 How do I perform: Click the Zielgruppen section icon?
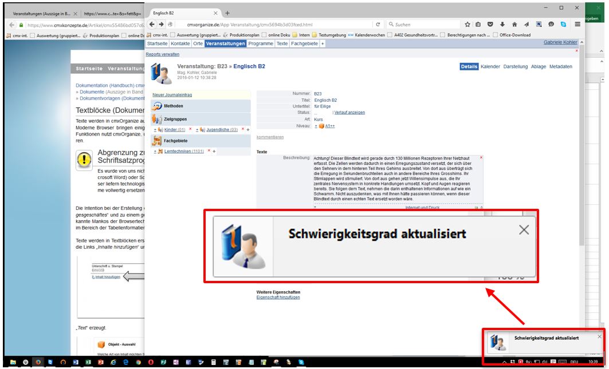tap(157, 120)
